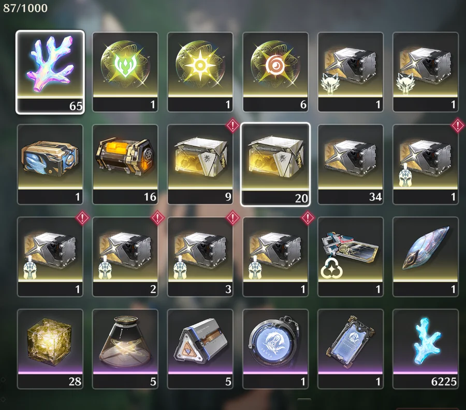Select the iridescent shell item
This screenshot has width=466, height=410.
pyautogui.click(x=426, y=257)
